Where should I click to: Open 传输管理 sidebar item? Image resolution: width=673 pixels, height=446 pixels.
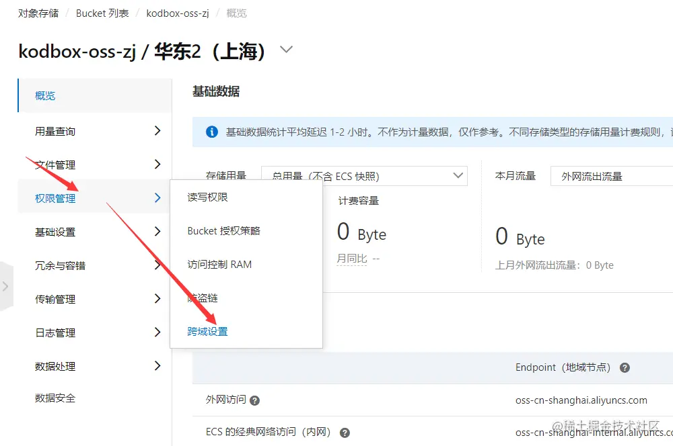[x=55, y=299]
